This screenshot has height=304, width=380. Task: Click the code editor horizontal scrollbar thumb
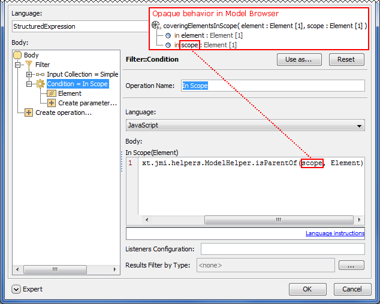pyautogui.click(x=279, y=220)
